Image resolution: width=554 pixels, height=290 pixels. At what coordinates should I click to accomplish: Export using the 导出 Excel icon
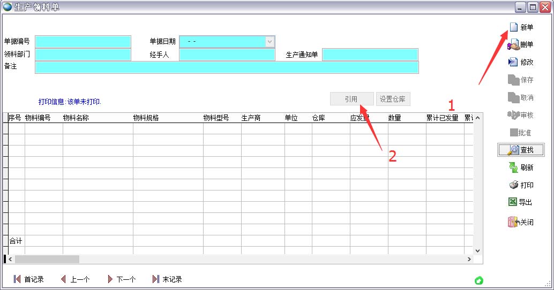(x=513, y=202)
